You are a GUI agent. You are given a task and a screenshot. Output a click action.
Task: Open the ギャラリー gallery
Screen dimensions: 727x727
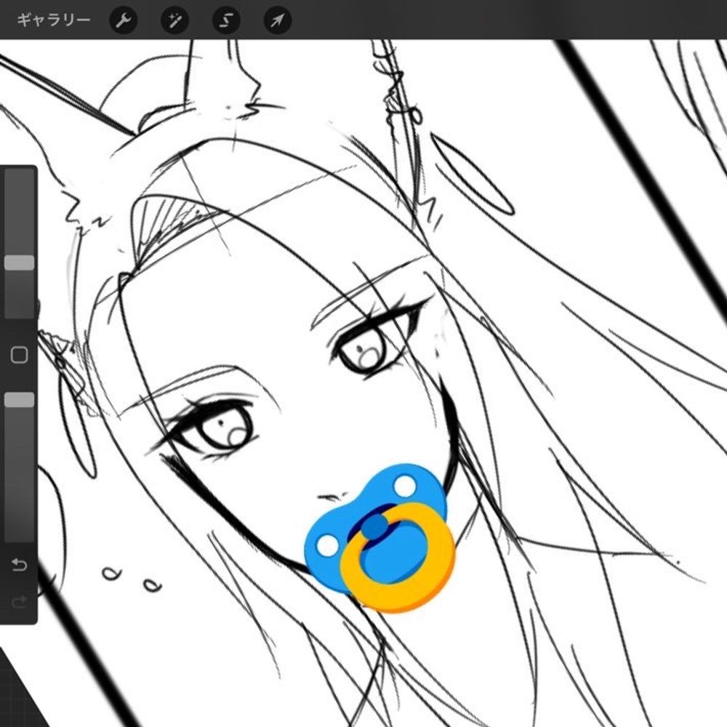click(53, 20)
